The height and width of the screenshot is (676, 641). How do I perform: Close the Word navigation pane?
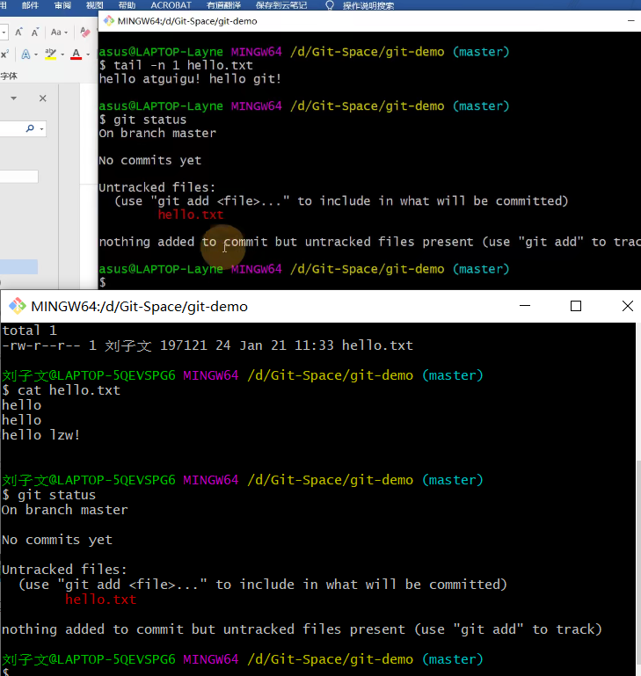[x=43, y=98]
